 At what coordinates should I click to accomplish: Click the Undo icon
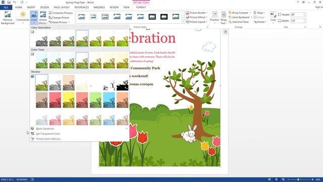click(15, 2)
